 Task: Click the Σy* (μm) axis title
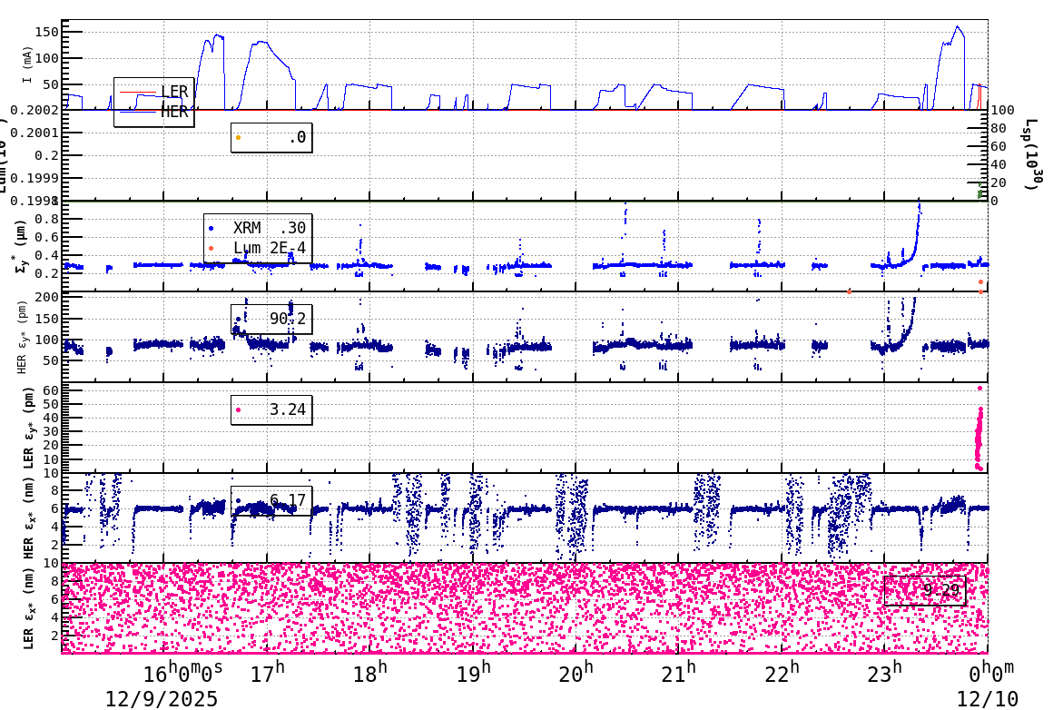(x=22, y=247)
